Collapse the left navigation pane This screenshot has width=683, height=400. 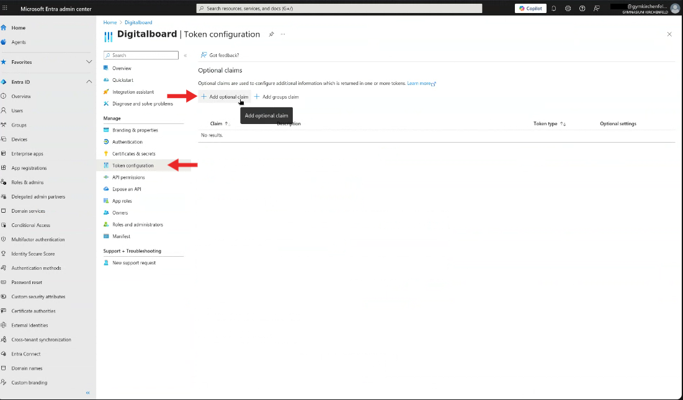(87, 393)
